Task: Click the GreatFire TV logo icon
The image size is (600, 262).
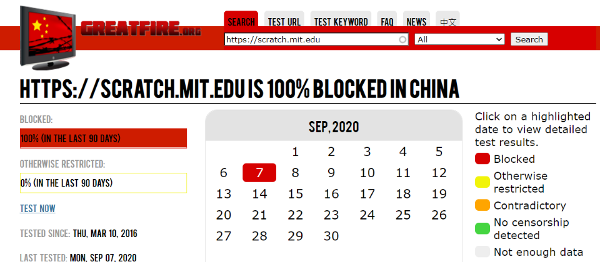Action: [x=48, y=38]
